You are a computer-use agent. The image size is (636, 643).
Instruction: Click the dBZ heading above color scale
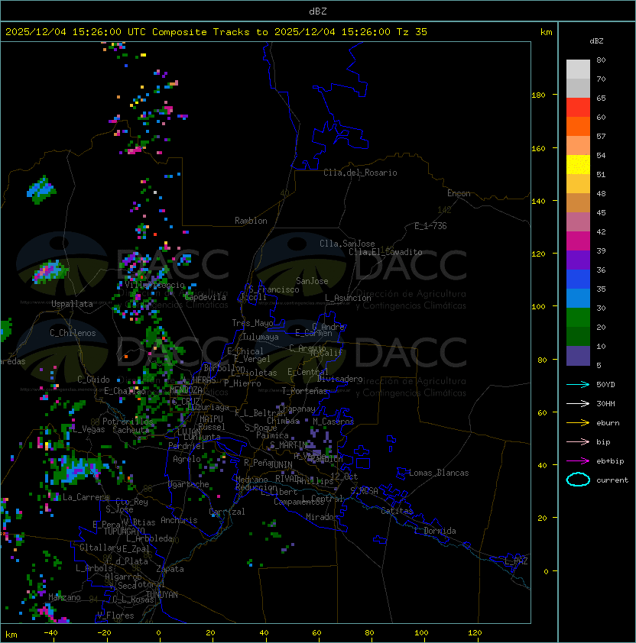(x=596, y=41)
